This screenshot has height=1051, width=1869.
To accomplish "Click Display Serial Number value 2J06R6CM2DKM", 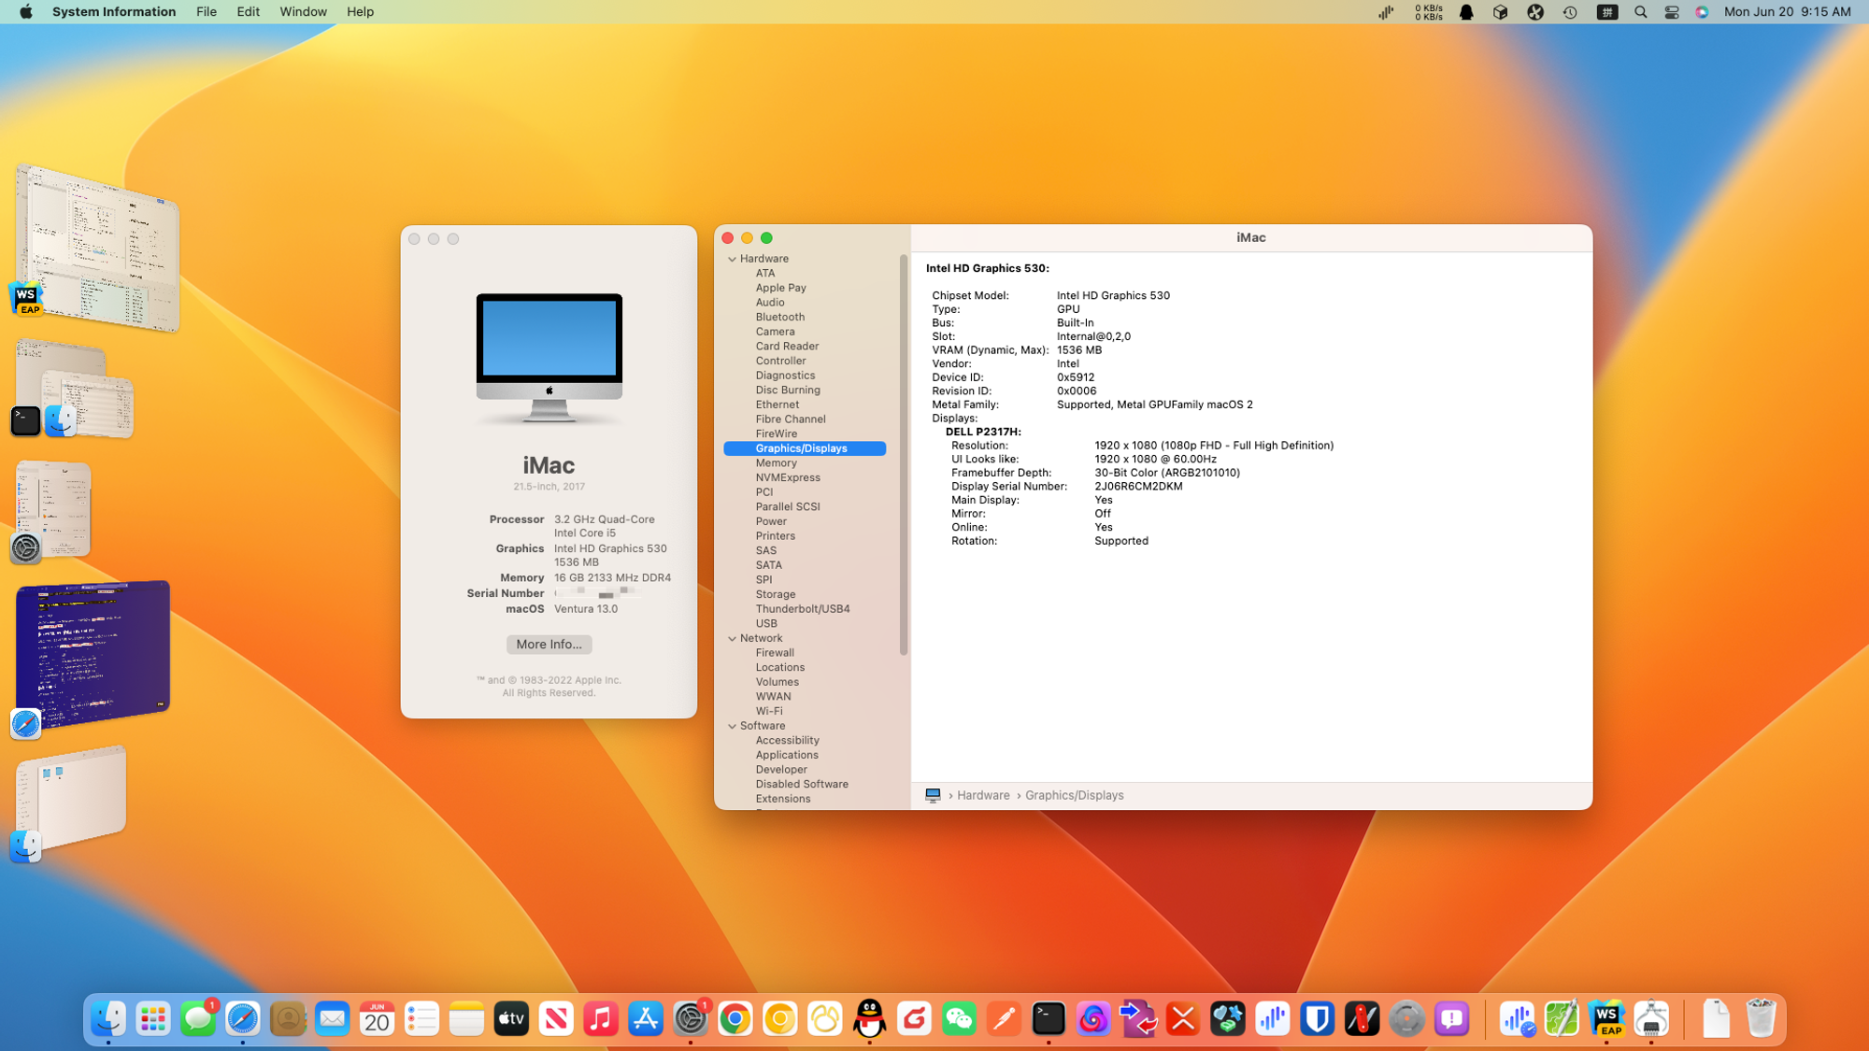I will coord(1138,487).
